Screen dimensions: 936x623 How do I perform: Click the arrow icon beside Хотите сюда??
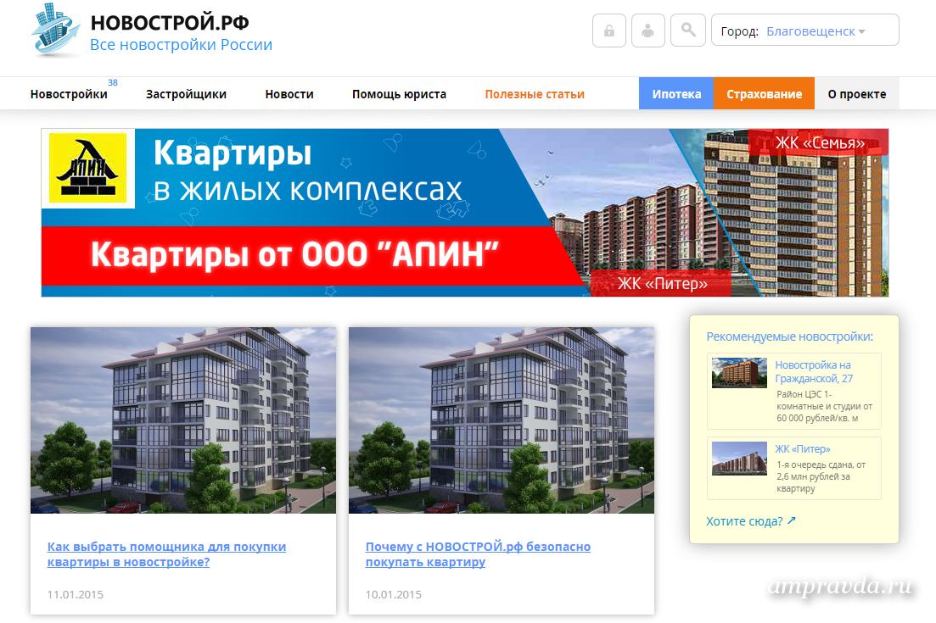pos(792,520)
